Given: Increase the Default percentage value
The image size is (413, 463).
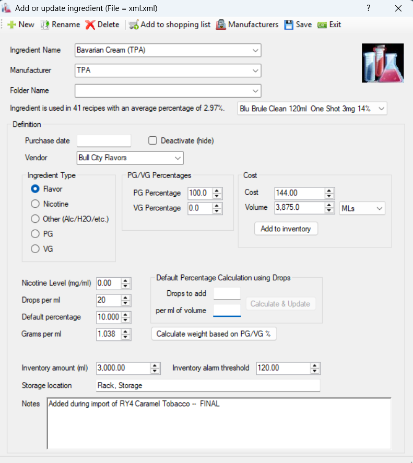Looking at the screenshot, I should click(125, 314).
